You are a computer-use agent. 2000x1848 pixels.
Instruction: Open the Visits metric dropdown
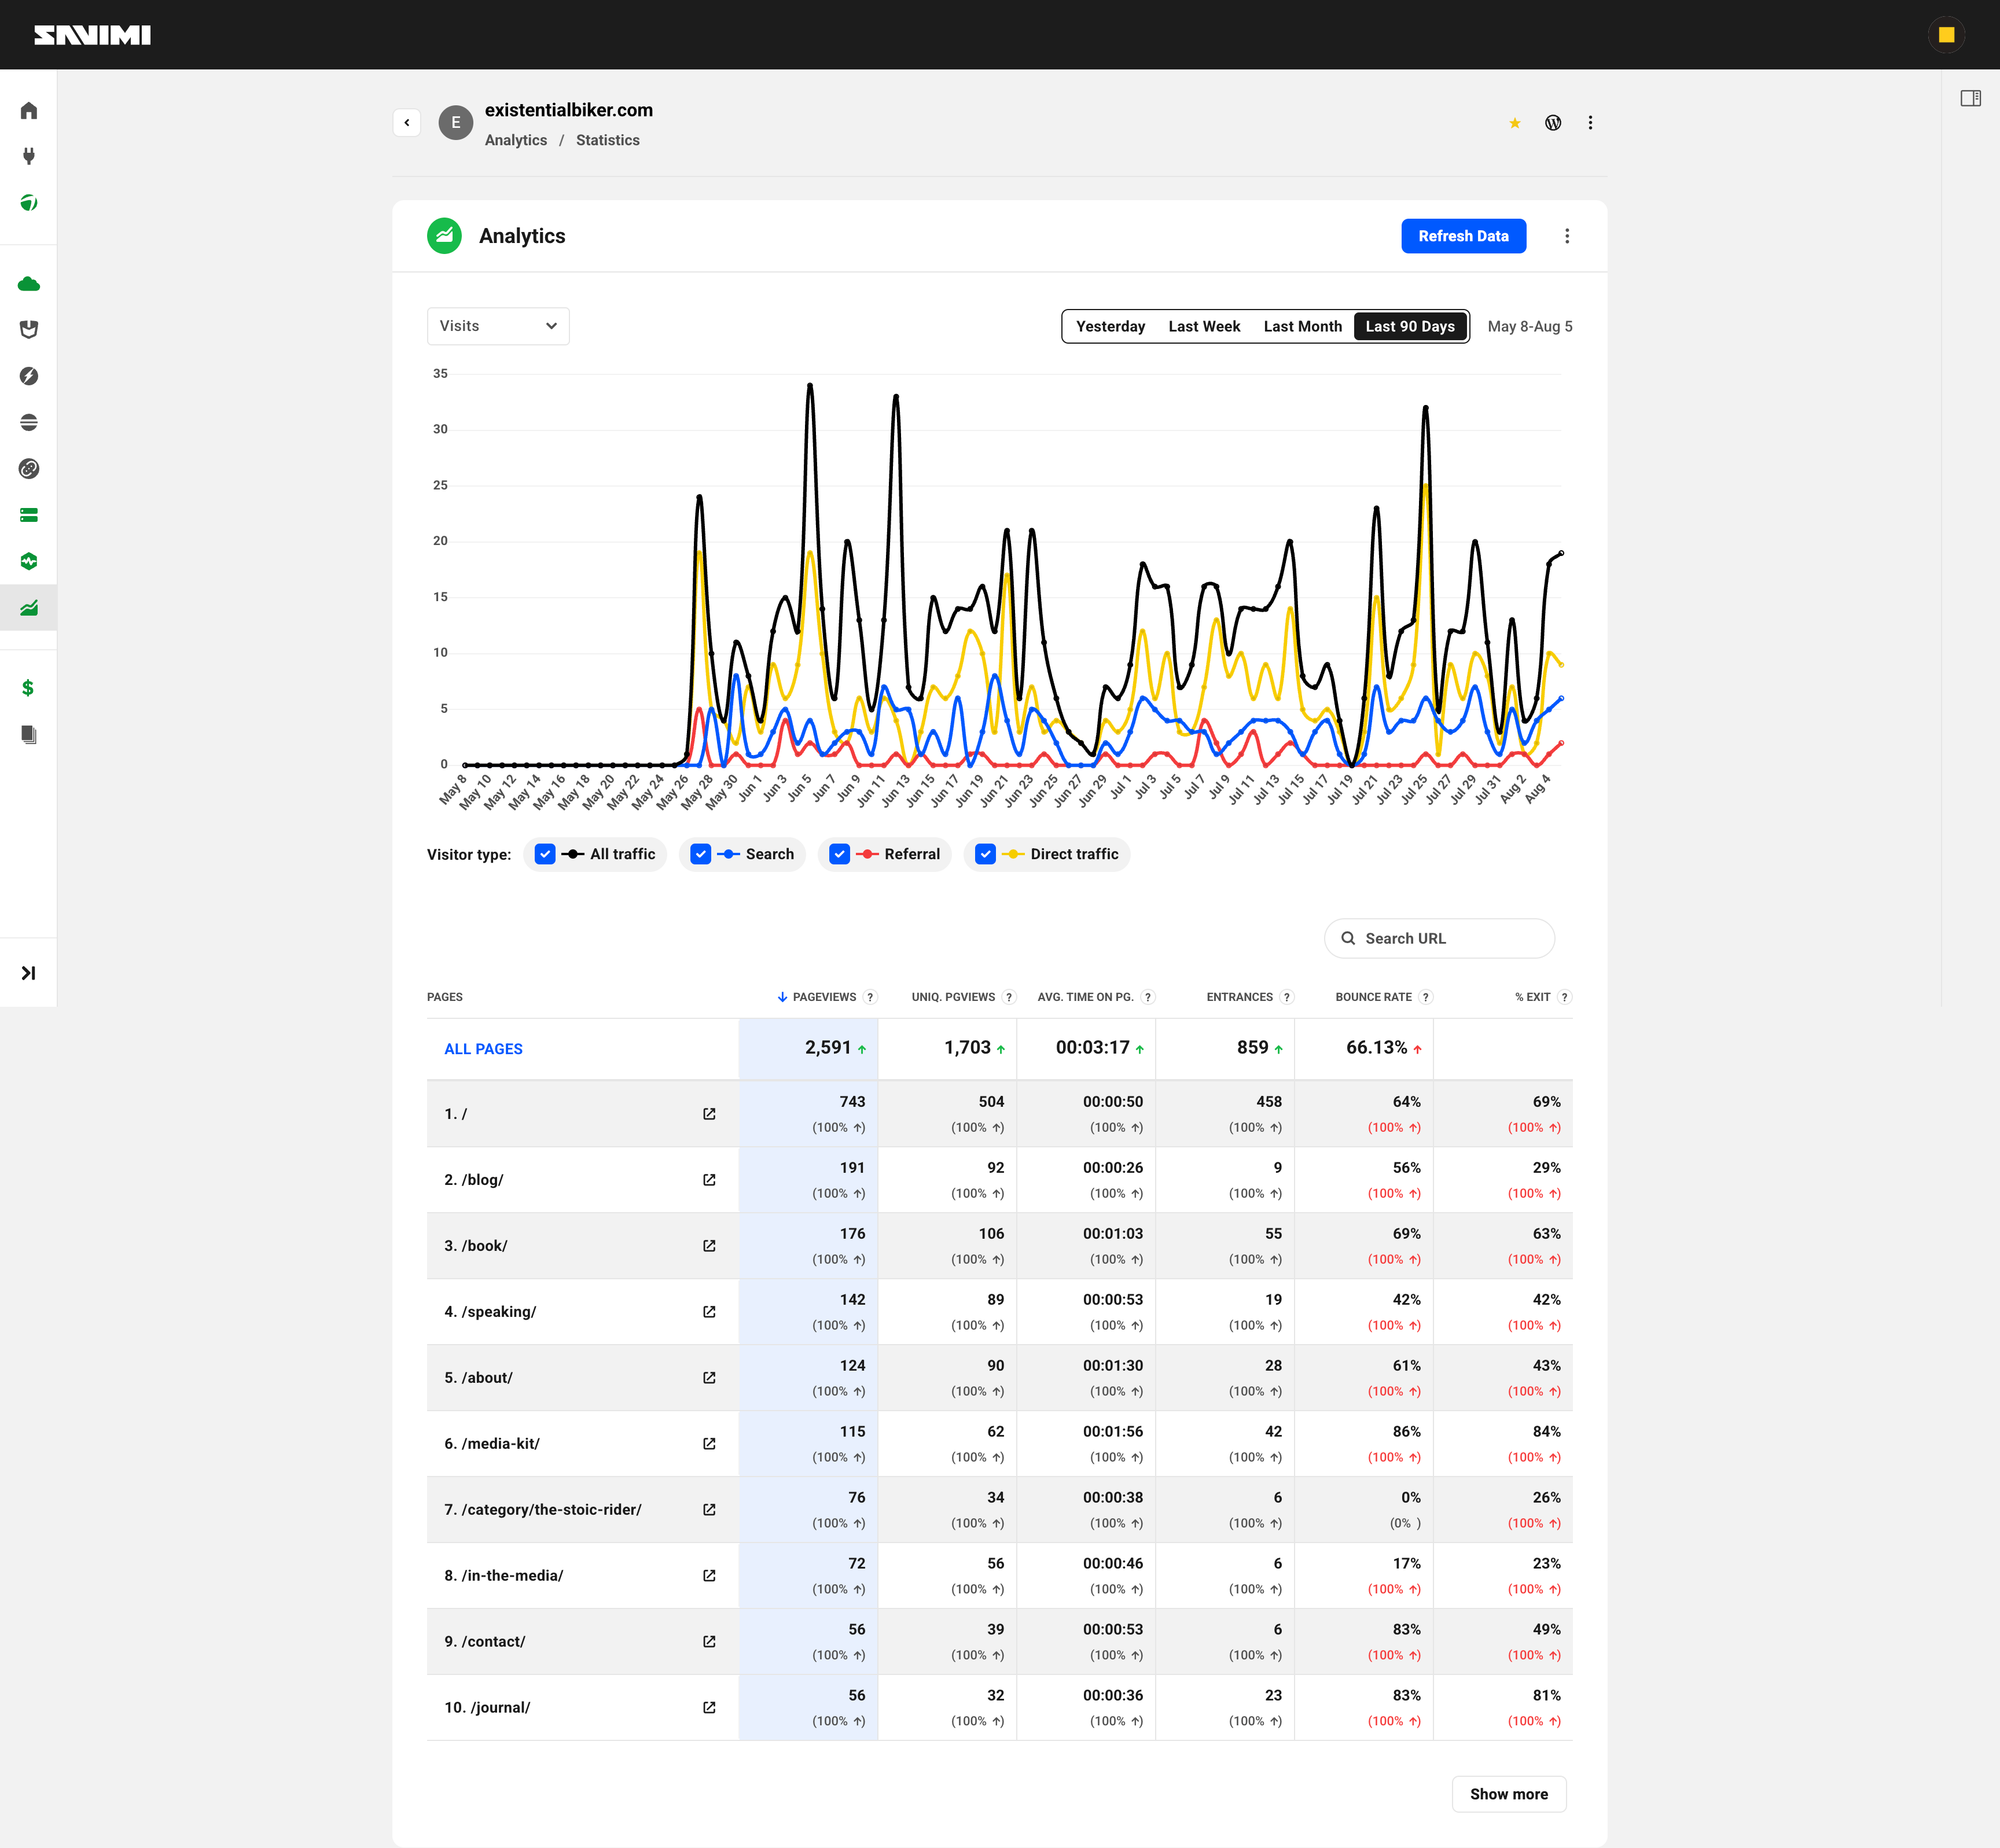pyautogui.click(x=498, y=326)
